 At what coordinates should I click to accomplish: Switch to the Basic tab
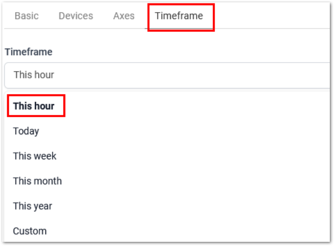26,16
